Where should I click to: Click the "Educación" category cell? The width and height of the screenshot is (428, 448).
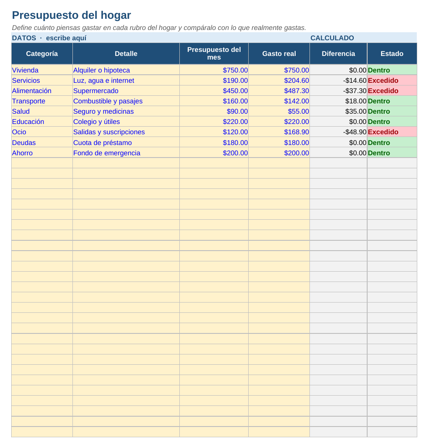click(42, 121)
